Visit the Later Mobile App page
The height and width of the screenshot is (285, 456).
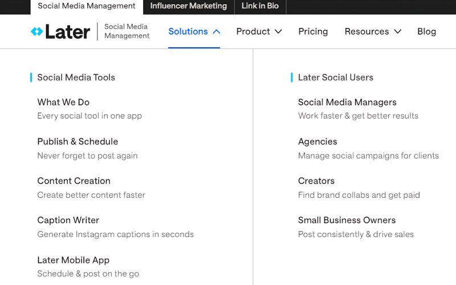74,260
